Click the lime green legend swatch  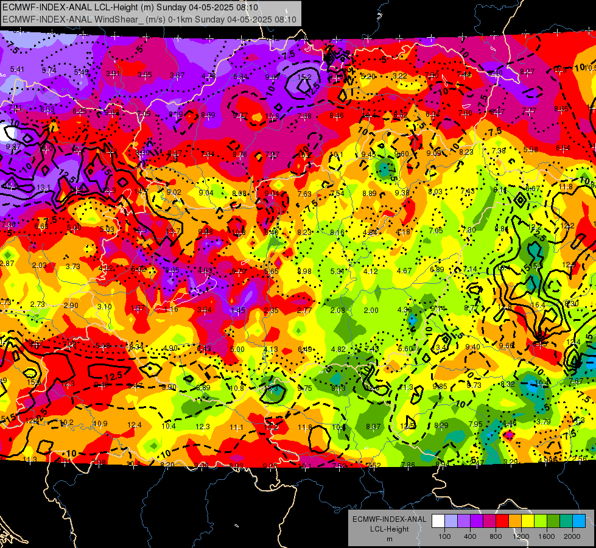click(541, 521)
